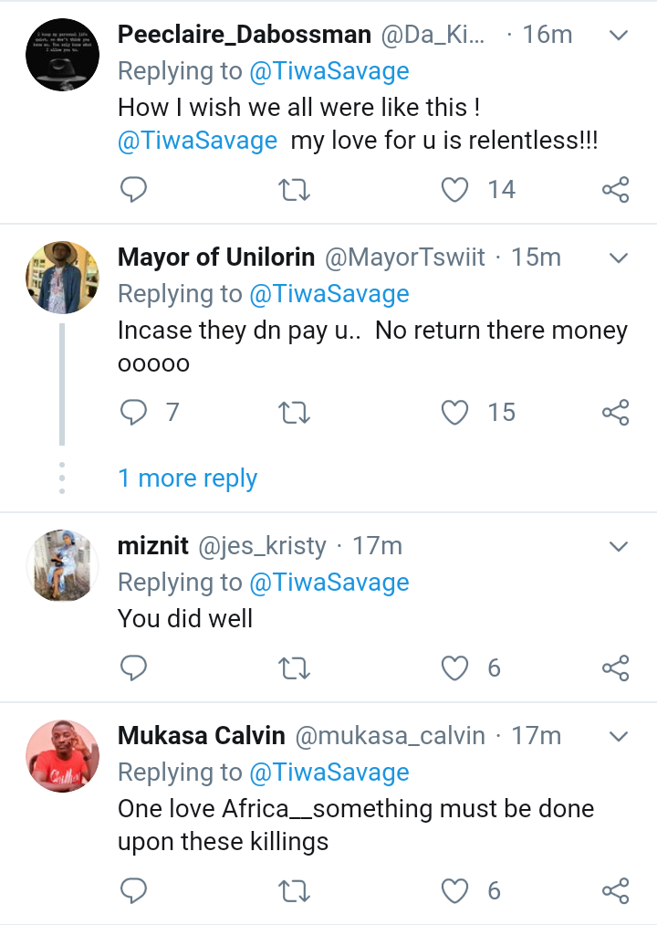Reply to miznit's "You did well" tweet
The image size is (657, 925).
tap(134, 668)
